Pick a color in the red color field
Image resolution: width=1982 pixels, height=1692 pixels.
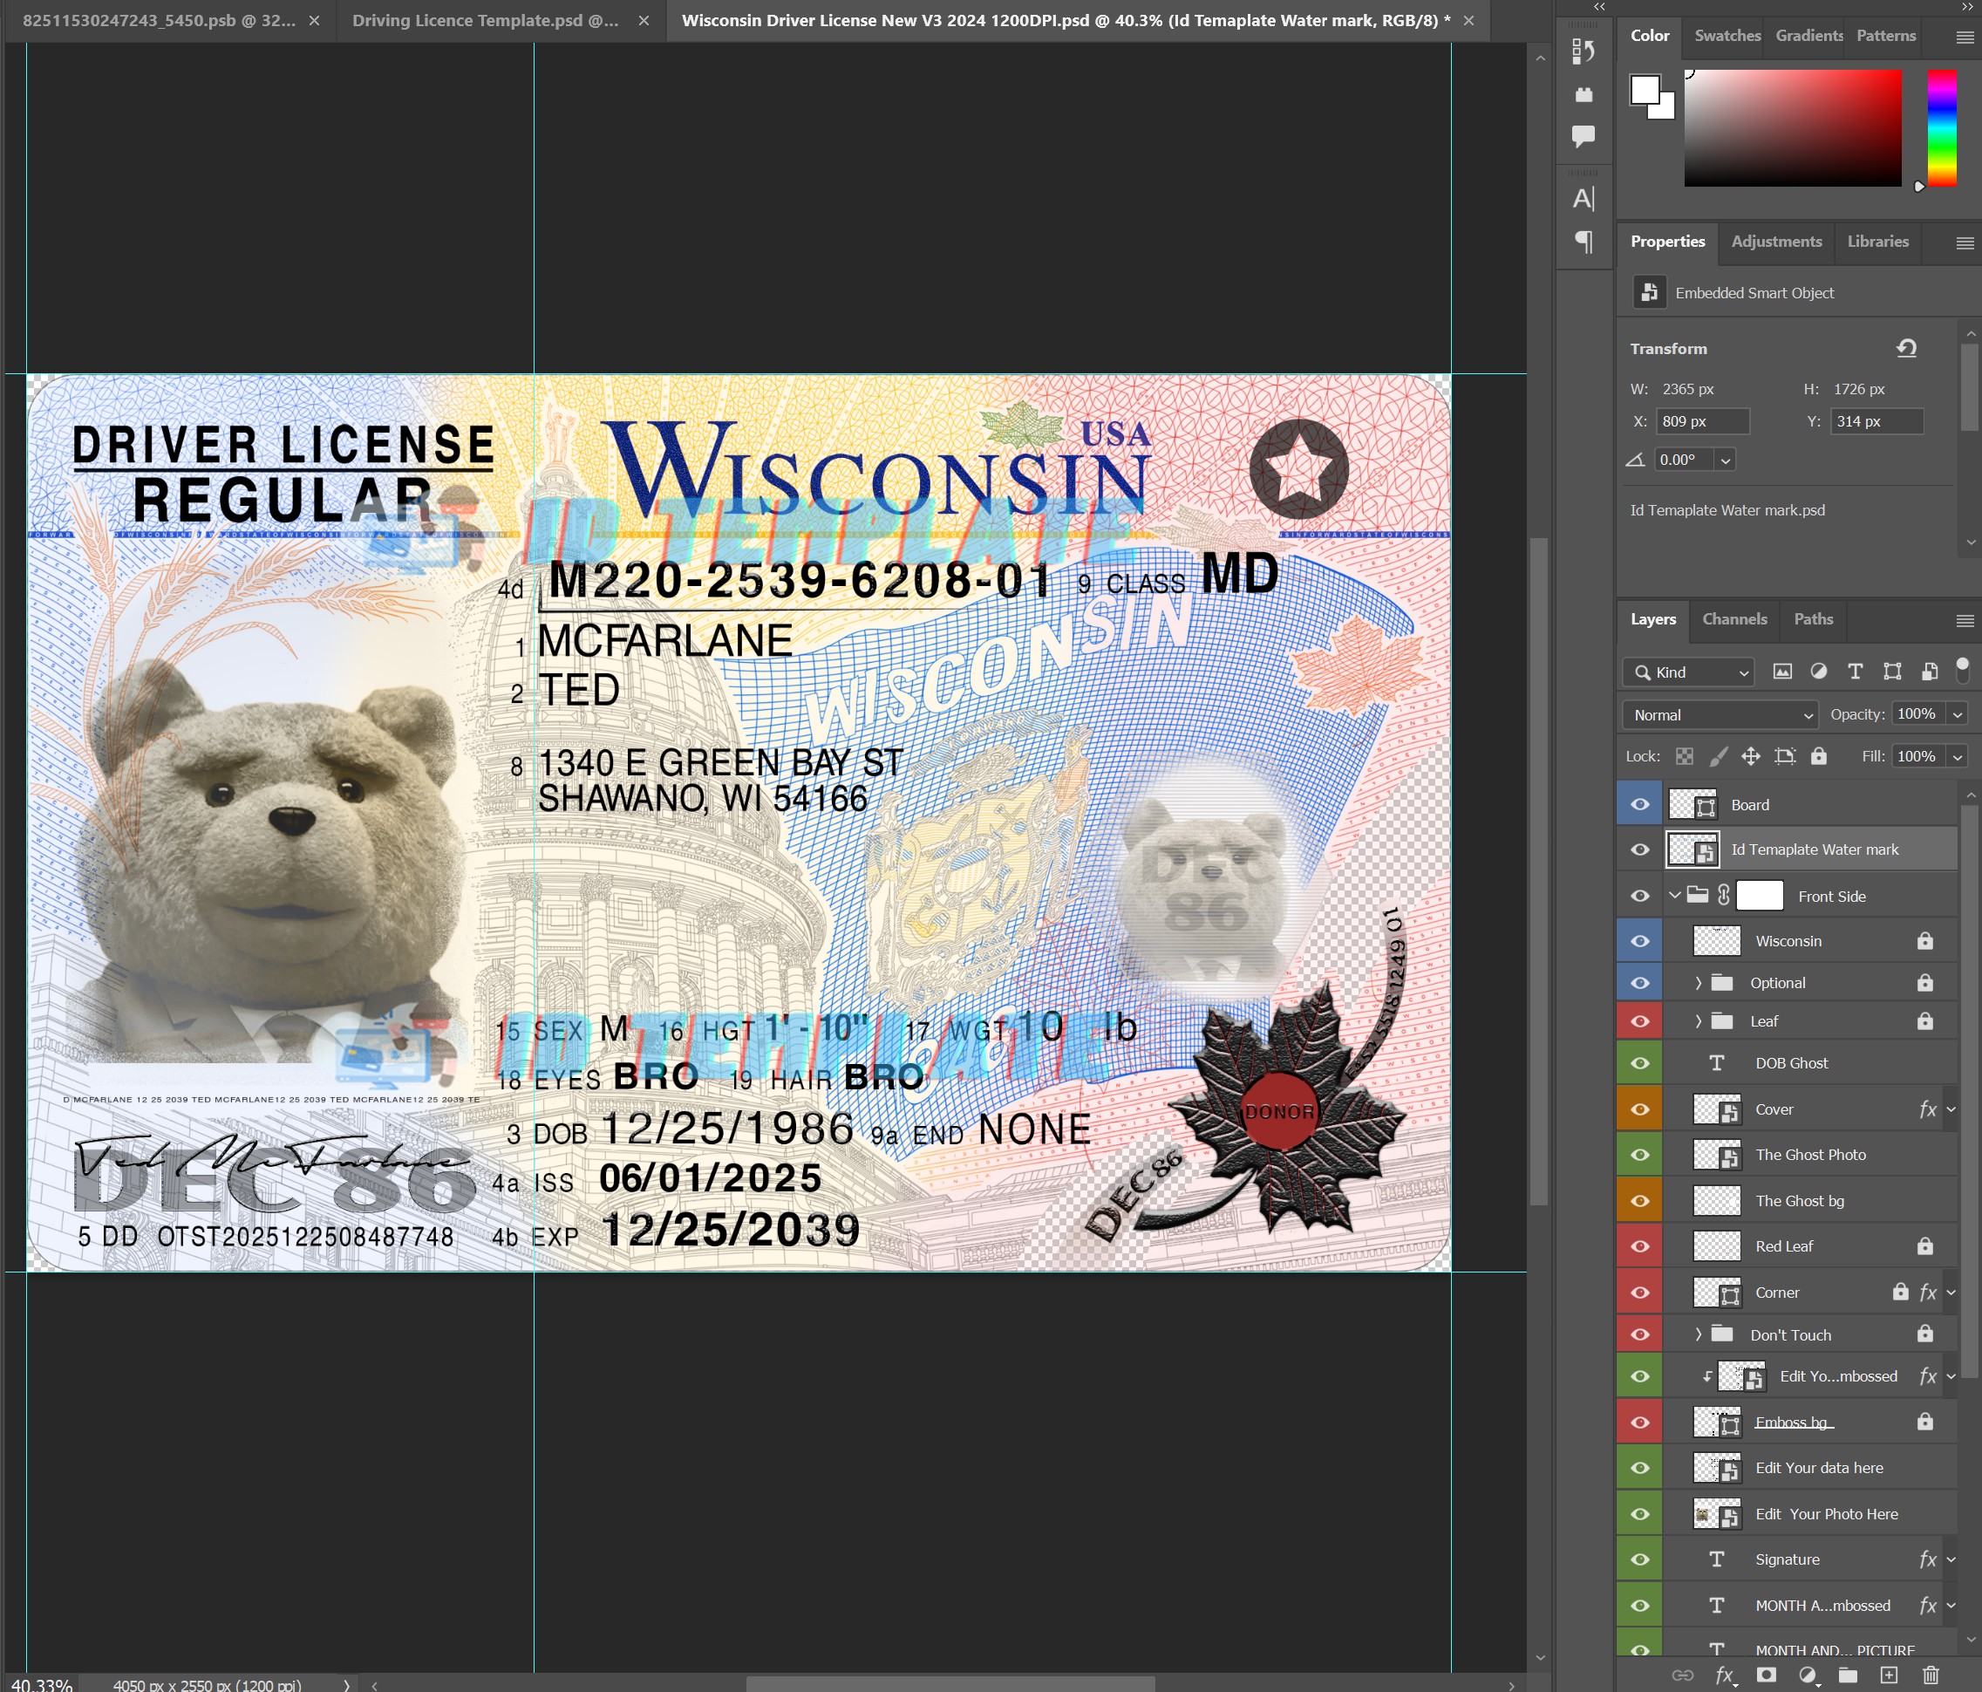coord(1793,128)
